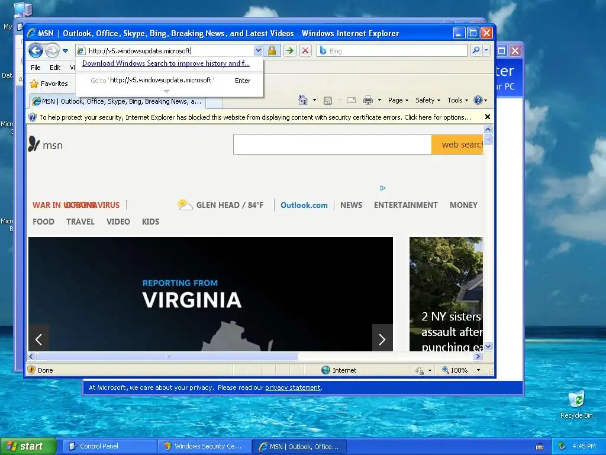Select the MSN browser tab
This screenshot has height=455, width=606.
[117, 101]
